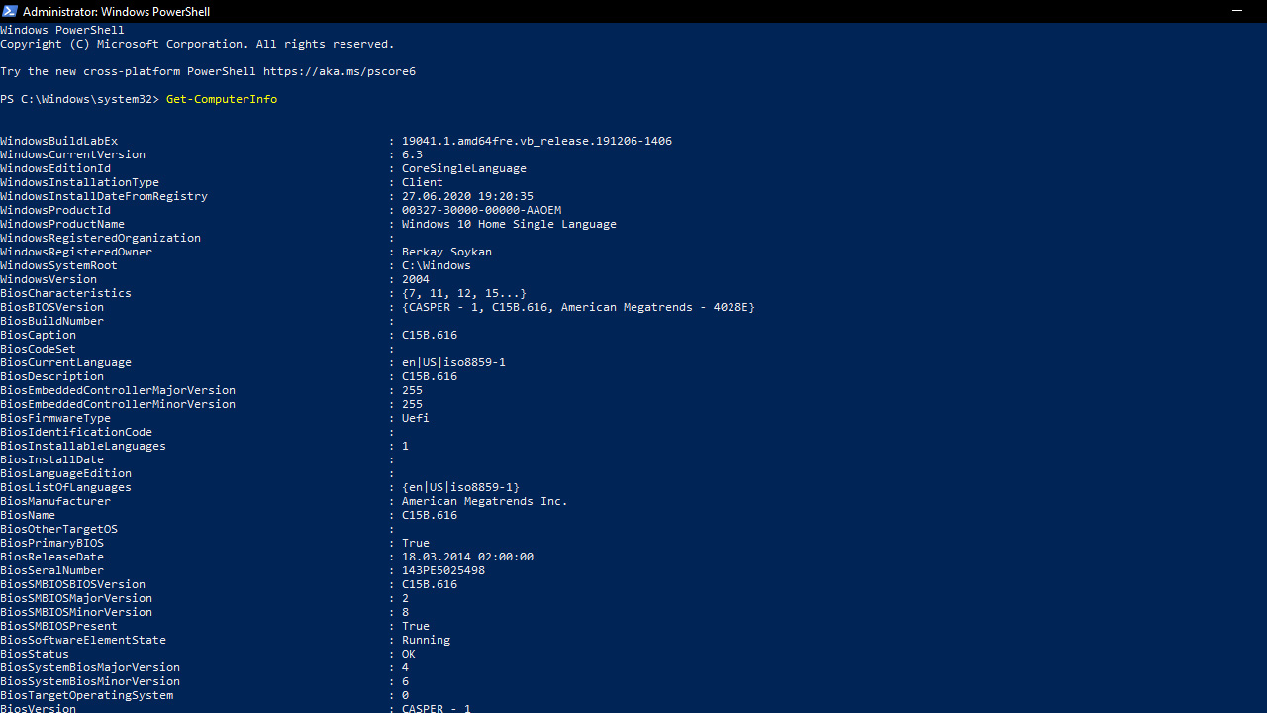Viewport: 1267px width, 713px height.
Task: Click the BiosSeralNumber value 143PE5025498
Action: (443, 570)
